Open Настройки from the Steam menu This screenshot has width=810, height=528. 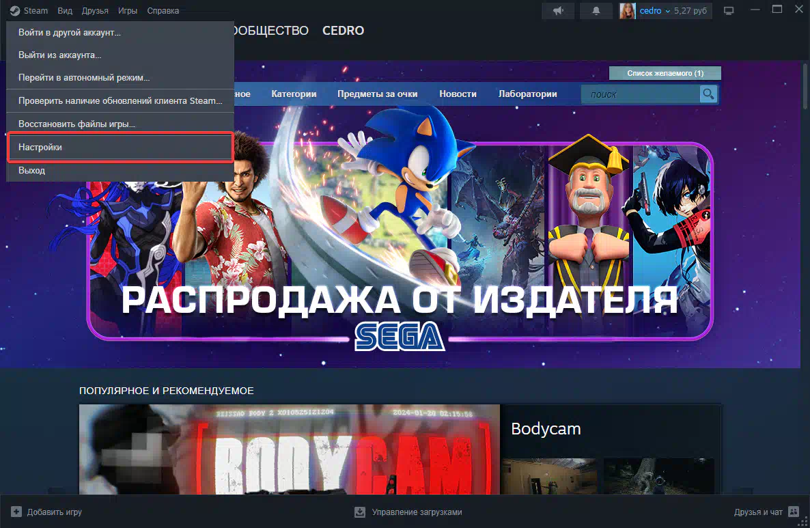click(120, 148)
